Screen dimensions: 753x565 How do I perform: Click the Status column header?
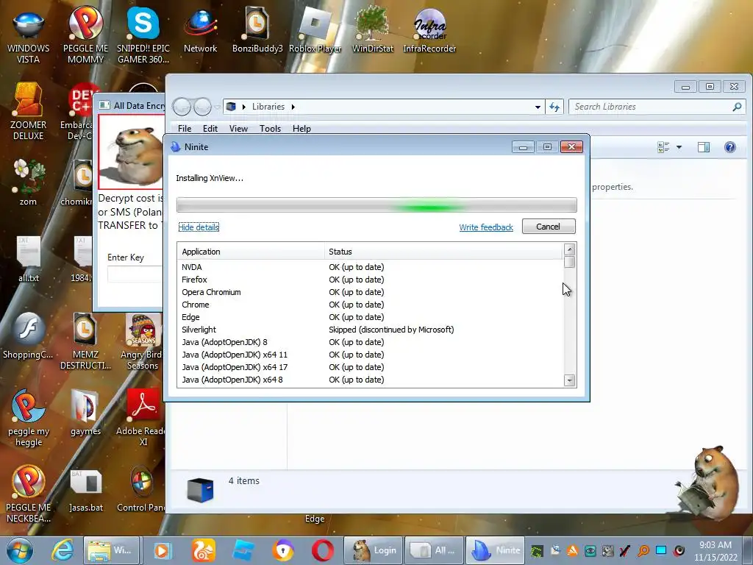point(443,252)
